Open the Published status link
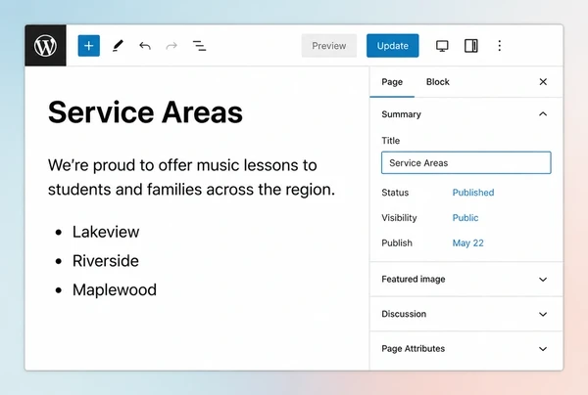Screen dimensions: 588x395 point(473,193)
